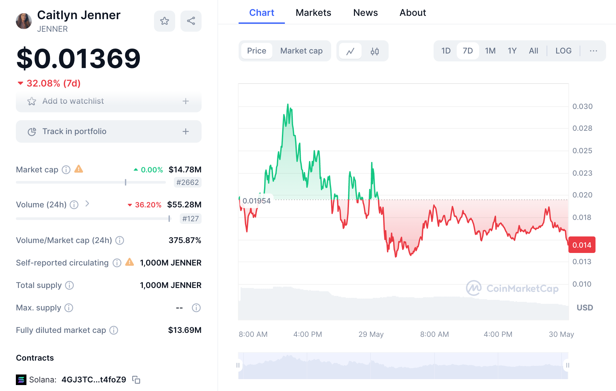Open the News tab
616x391 pixels.
click(365, 13)
